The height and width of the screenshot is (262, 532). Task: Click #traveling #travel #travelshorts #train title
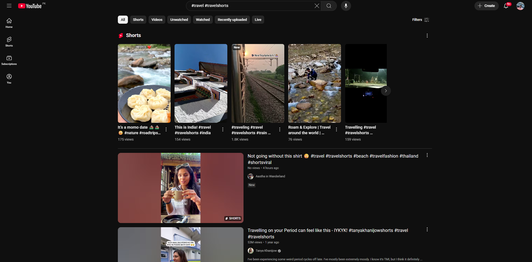(x=251, y=130)
